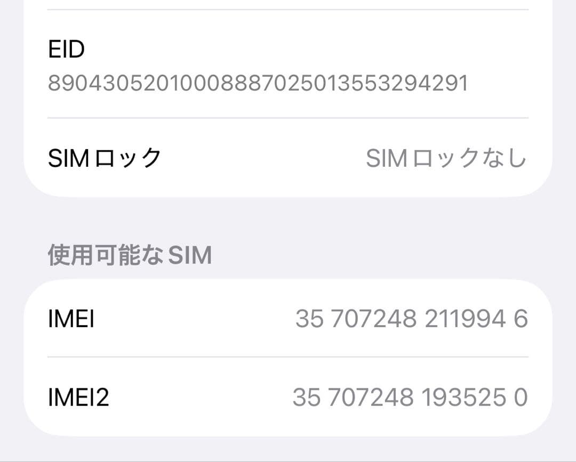The height and width of the screenshot is (462, 576).
Task: Tap the IMEI row
Action: [288, 318]
